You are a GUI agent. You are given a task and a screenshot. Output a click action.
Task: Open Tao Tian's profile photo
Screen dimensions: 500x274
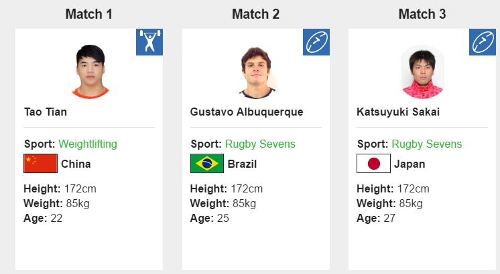pyautogui.click(x=90, y=72)
